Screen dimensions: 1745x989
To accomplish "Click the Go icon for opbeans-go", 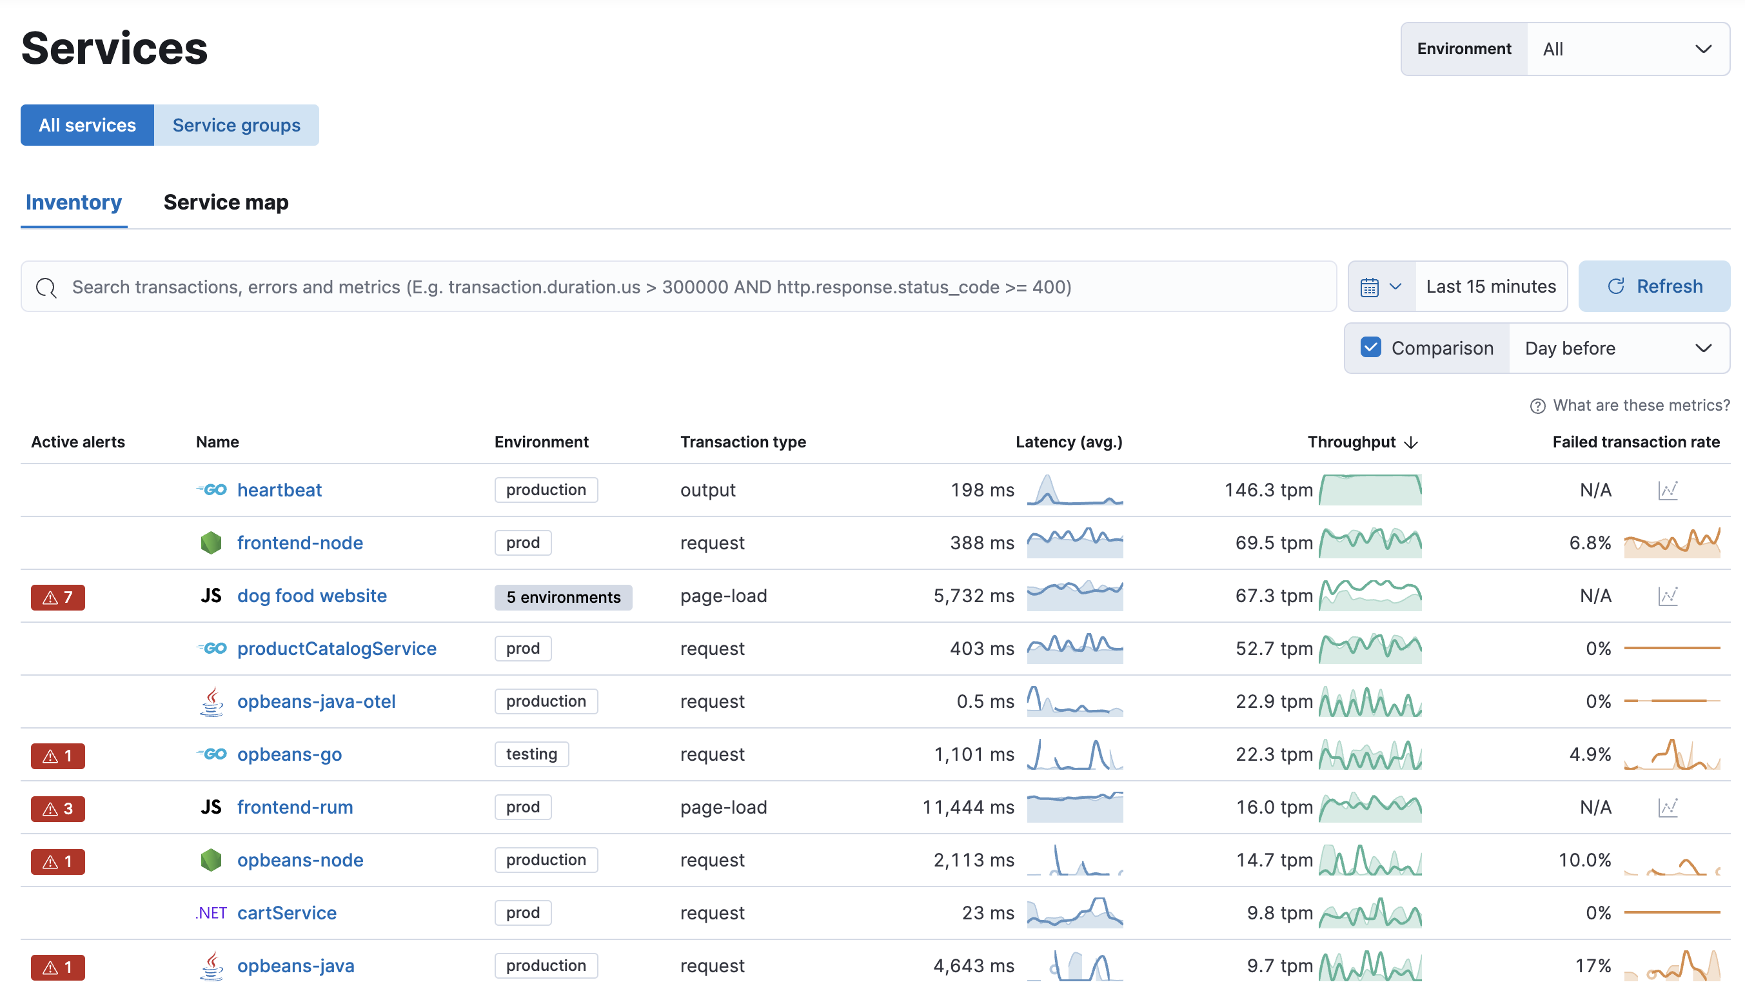I will [210, 754].
